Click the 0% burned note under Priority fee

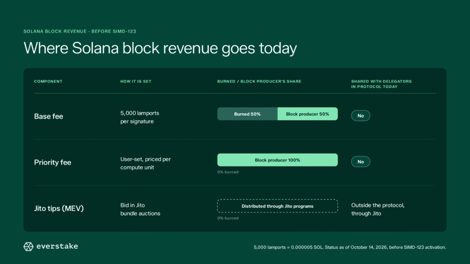[228, 172]
